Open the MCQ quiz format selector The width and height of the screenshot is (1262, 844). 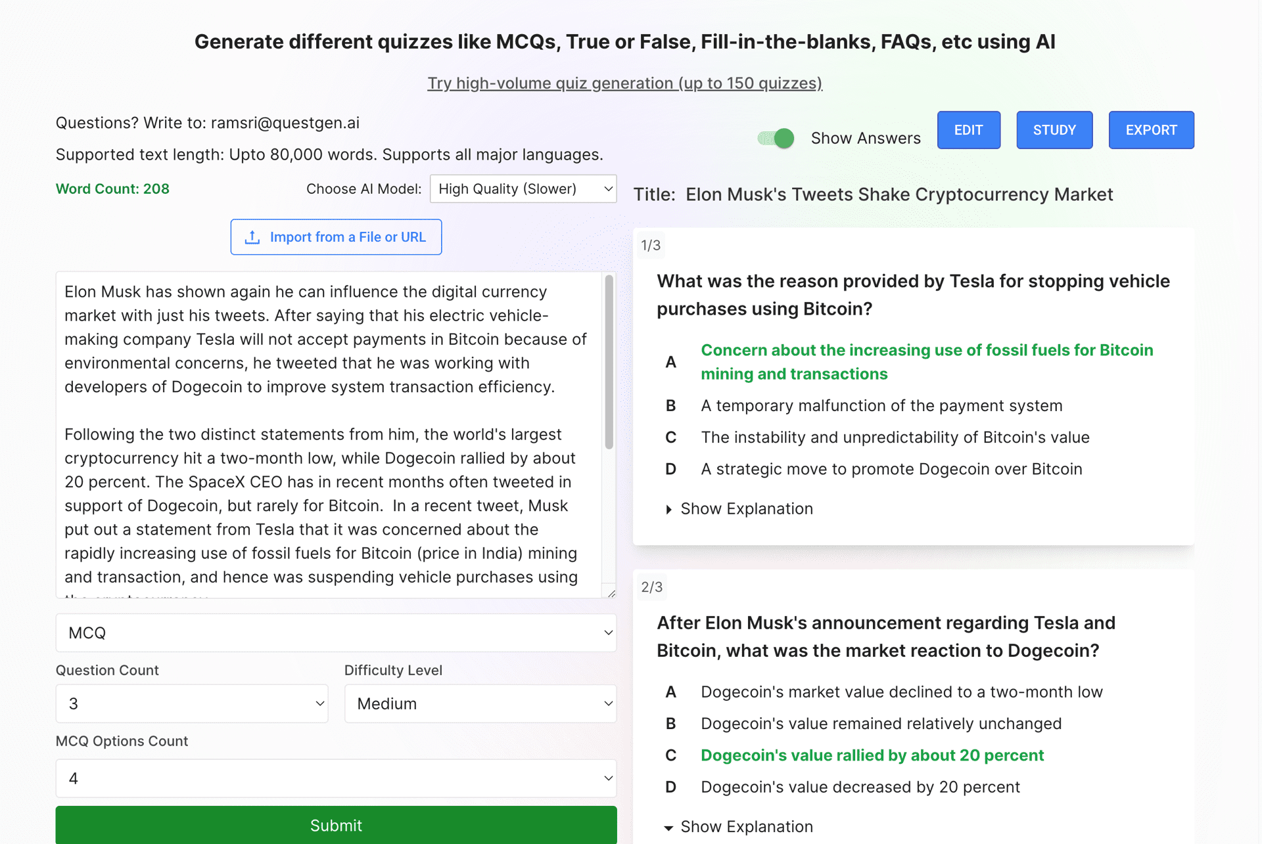point(335,632)
